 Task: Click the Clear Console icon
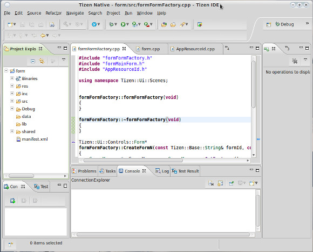coord(211,183)
